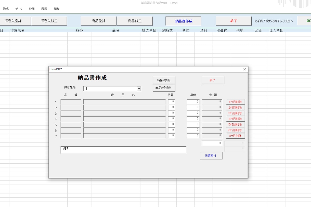
Task: Close the FormJN27 dialog with the X
Action: tap(244, 69)
